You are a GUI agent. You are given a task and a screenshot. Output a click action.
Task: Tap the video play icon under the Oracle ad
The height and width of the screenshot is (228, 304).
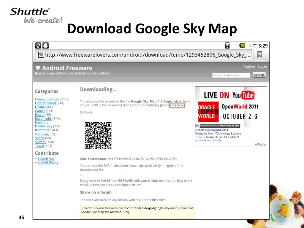coord(197,126)
